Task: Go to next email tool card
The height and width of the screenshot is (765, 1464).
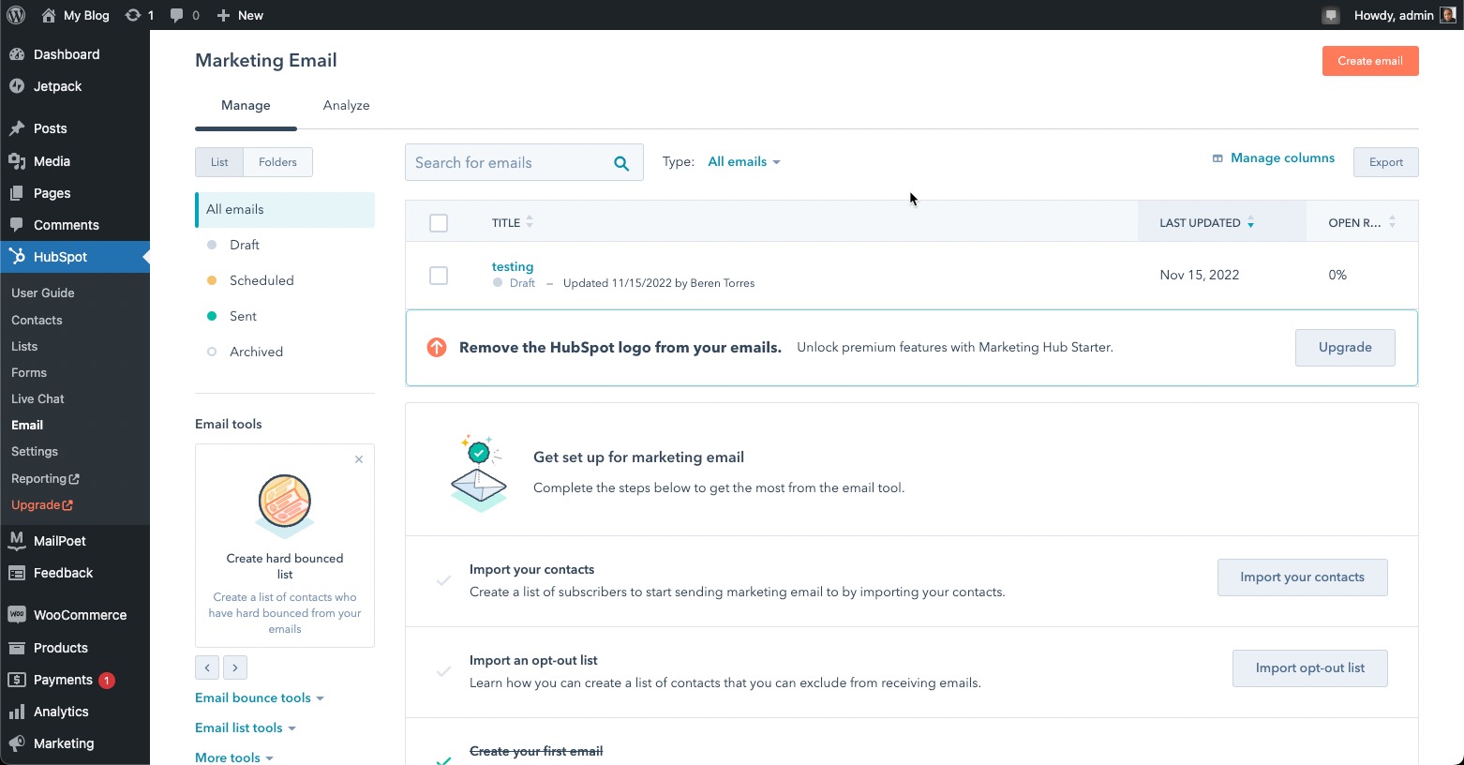Action: (235, 667)
